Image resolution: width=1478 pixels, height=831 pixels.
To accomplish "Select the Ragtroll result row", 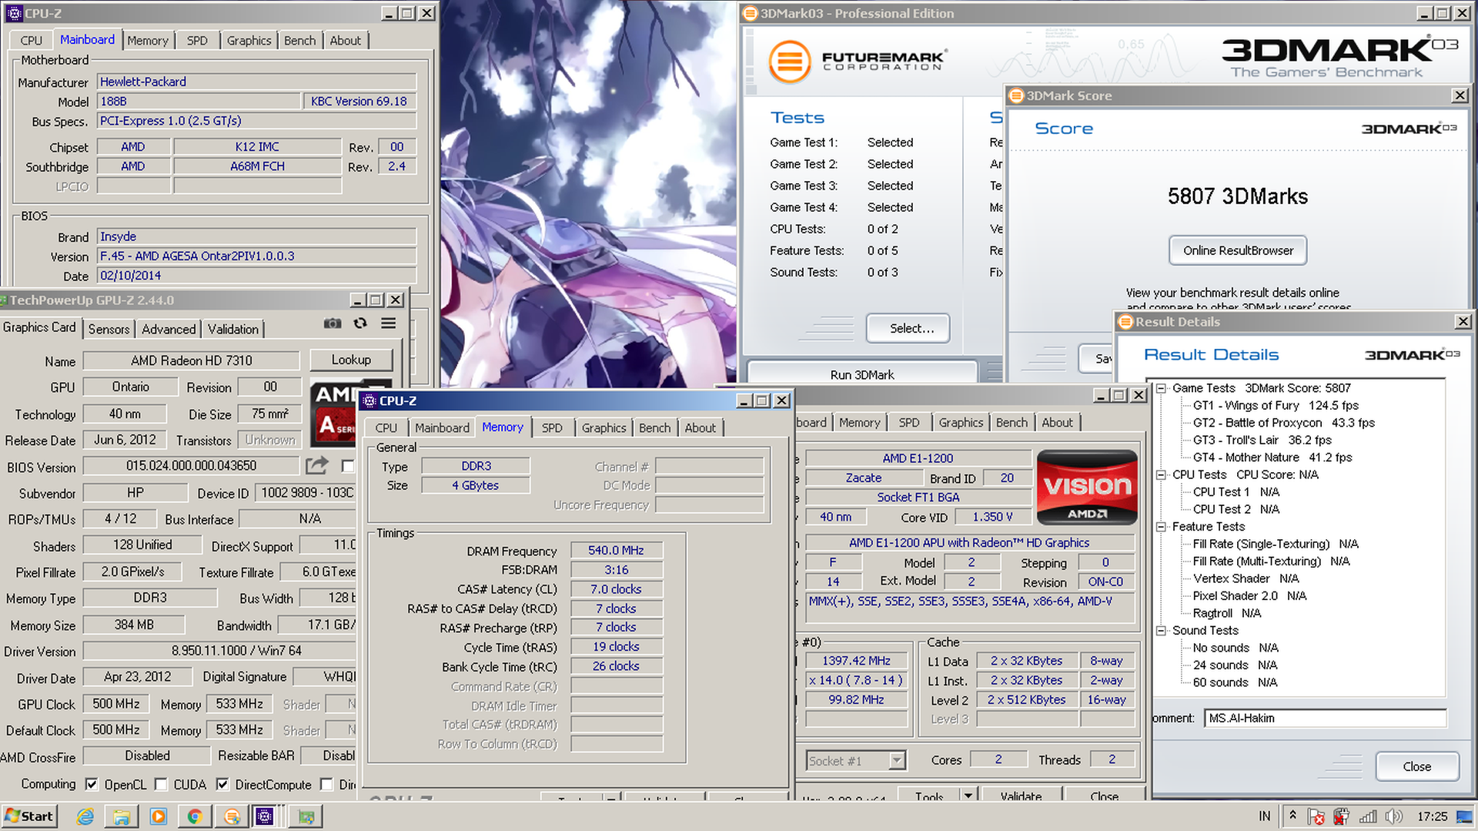I will [x=1227, y=613].
